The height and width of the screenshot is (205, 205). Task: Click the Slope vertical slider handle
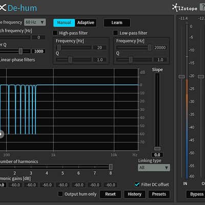point(157,149)
